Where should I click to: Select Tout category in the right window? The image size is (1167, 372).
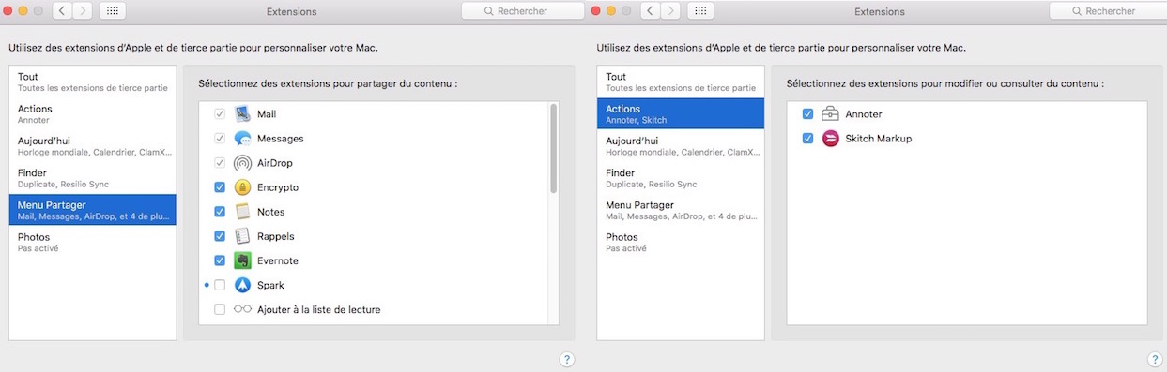tap(681, 82)
